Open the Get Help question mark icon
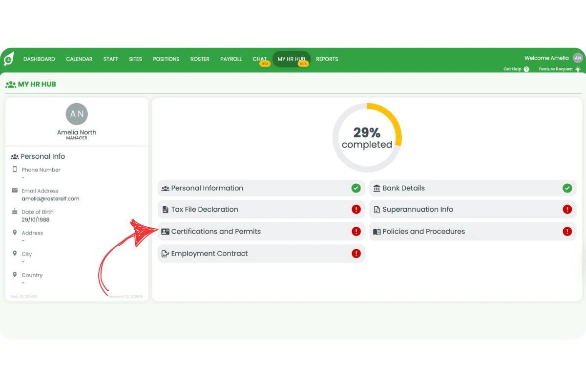This screenshot has width=586, height=391. [526, 69]
